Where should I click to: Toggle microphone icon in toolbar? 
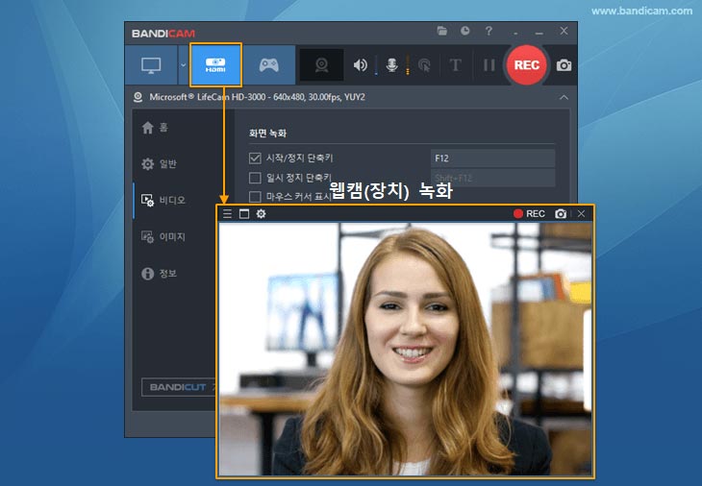391,65
